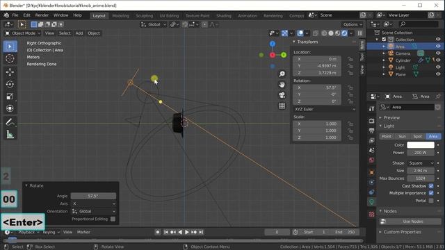
Task: Switch to rendered viewport shading
Action: (344, 33)
